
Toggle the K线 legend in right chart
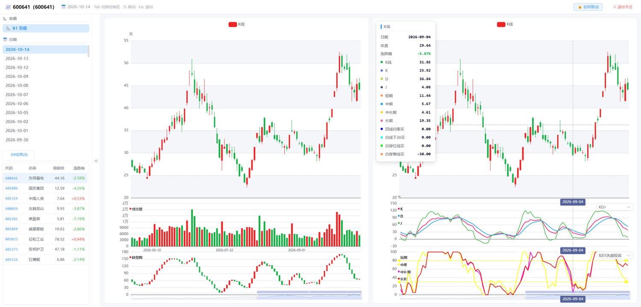point(505,24)
